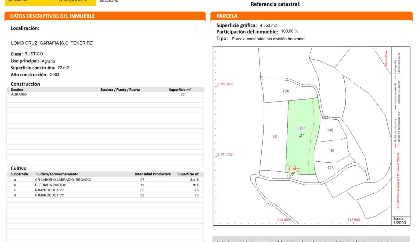Click parcel 38 on the map
This screenshot has width=417, height=242.
[x=275, y=136]
